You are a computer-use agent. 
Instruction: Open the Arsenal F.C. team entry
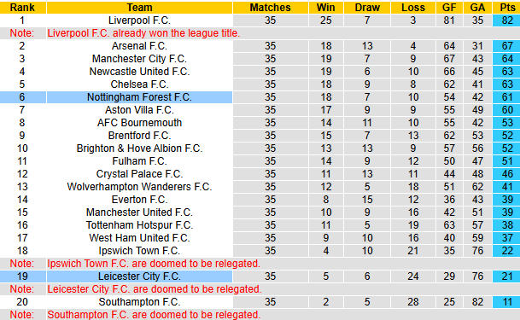point(140,46)
